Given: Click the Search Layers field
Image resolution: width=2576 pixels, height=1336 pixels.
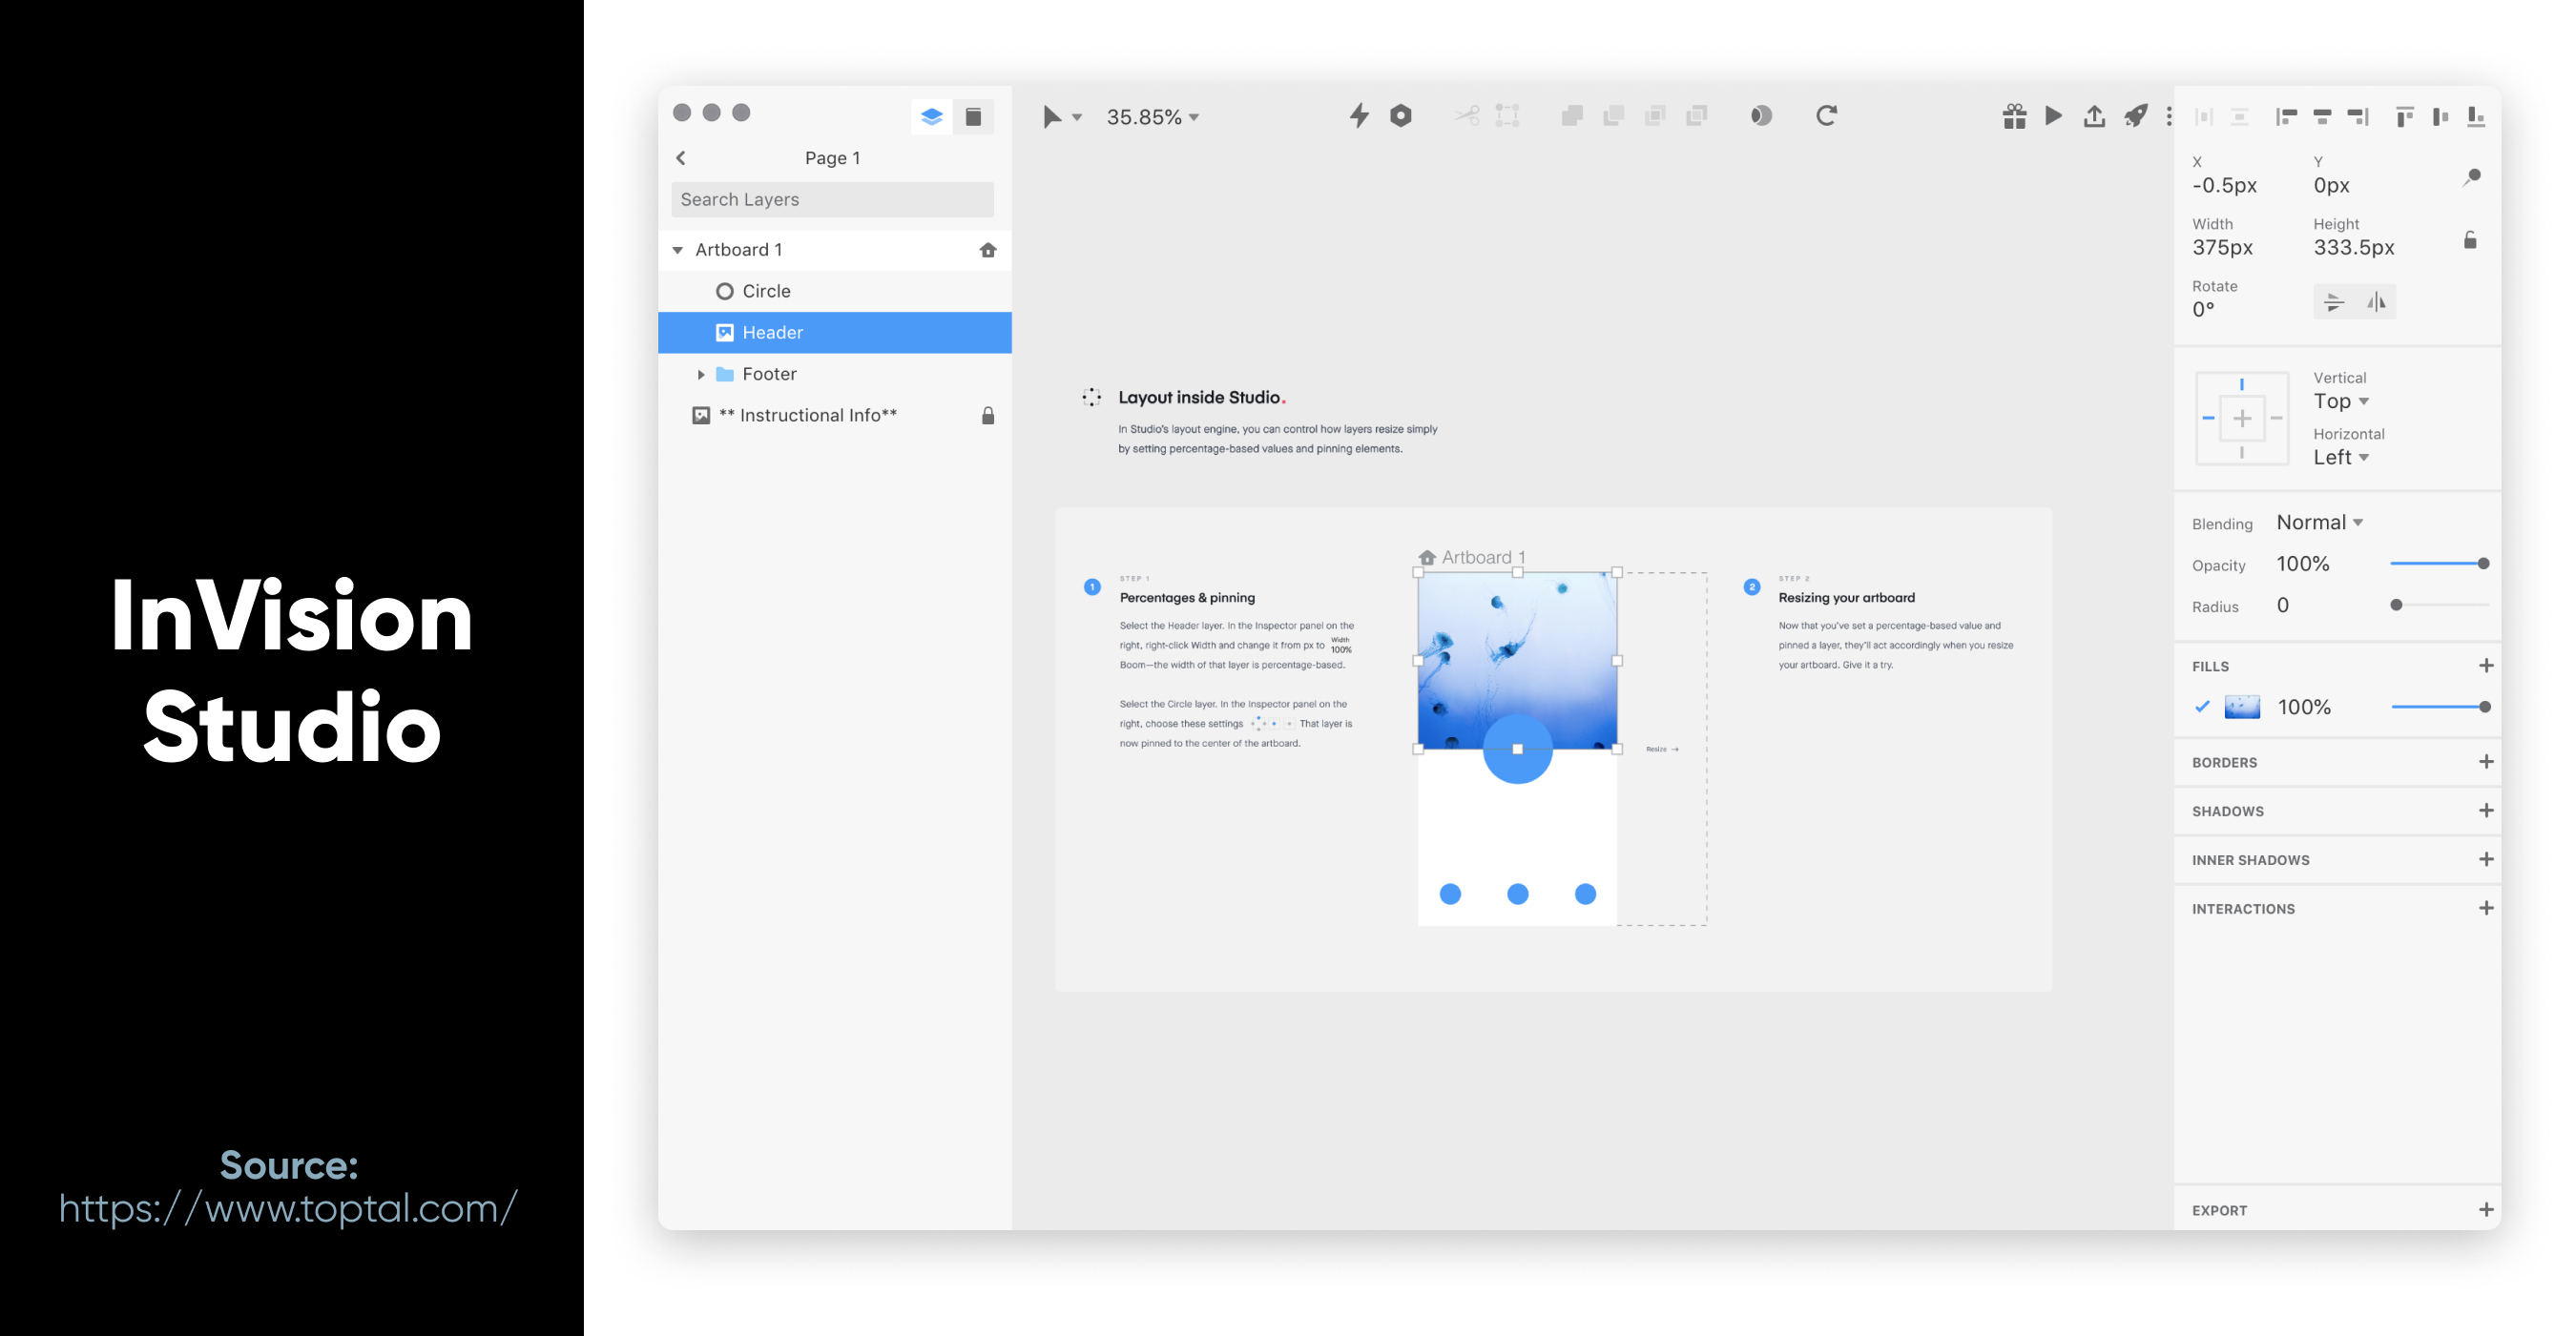Looking at the screenshot, I should tap(832, 199).
